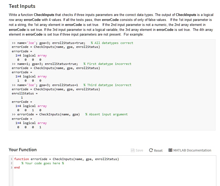Click the function definition line in editor
220x186 pixels.
[x=66, y=159]
